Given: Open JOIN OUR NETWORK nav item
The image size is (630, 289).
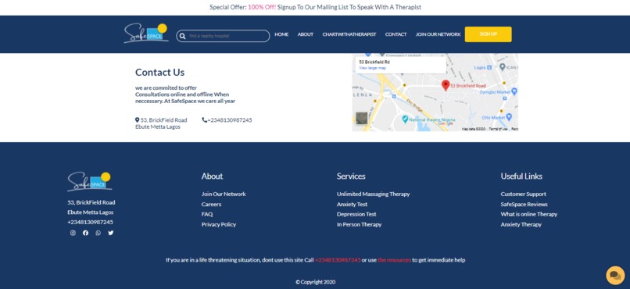Looking at the screenshot, I should pyautogui.click(x=438, y=34).
